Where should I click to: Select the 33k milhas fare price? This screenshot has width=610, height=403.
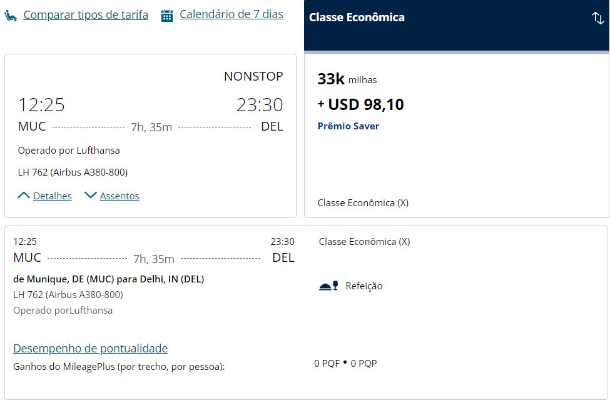[347, 79]
